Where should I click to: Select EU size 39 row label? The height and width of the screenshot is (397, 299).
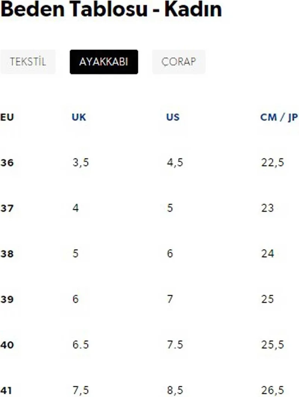pyautogui.click(x=7, y=299)
